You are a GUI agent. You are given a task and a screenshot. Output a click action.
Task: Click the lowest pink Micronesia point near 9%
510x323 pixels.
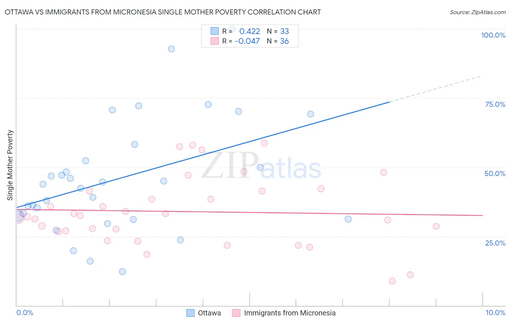(x=392, y=281)
